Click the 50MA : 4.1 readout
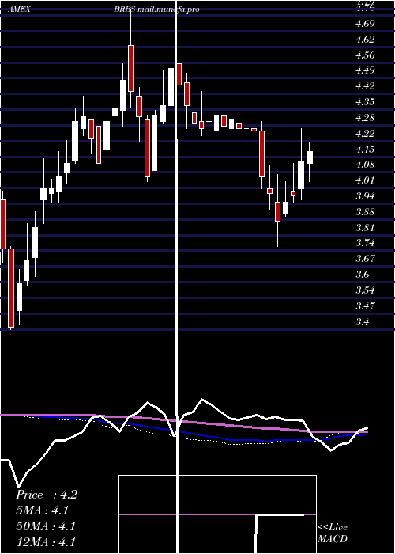 click(46, 526)
